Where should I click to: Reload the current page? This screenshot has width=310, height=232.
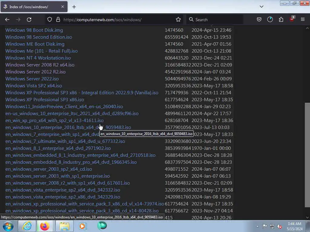click(29, 20)
